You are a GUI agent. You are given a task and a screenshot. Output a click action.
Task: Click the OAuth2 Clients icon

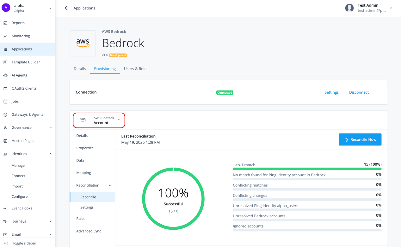pyautogui.click(x=5, y=89)
